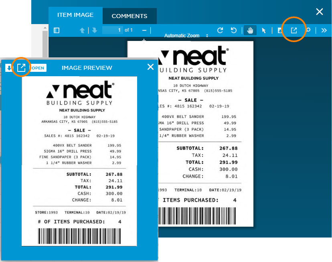Download the image from Image Preview
332x262 pixels.
pyautogui.click(x=9, y=68)
